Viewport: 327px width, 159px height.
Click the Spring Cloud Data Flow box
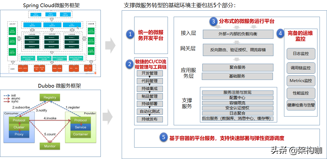[60, 58]
